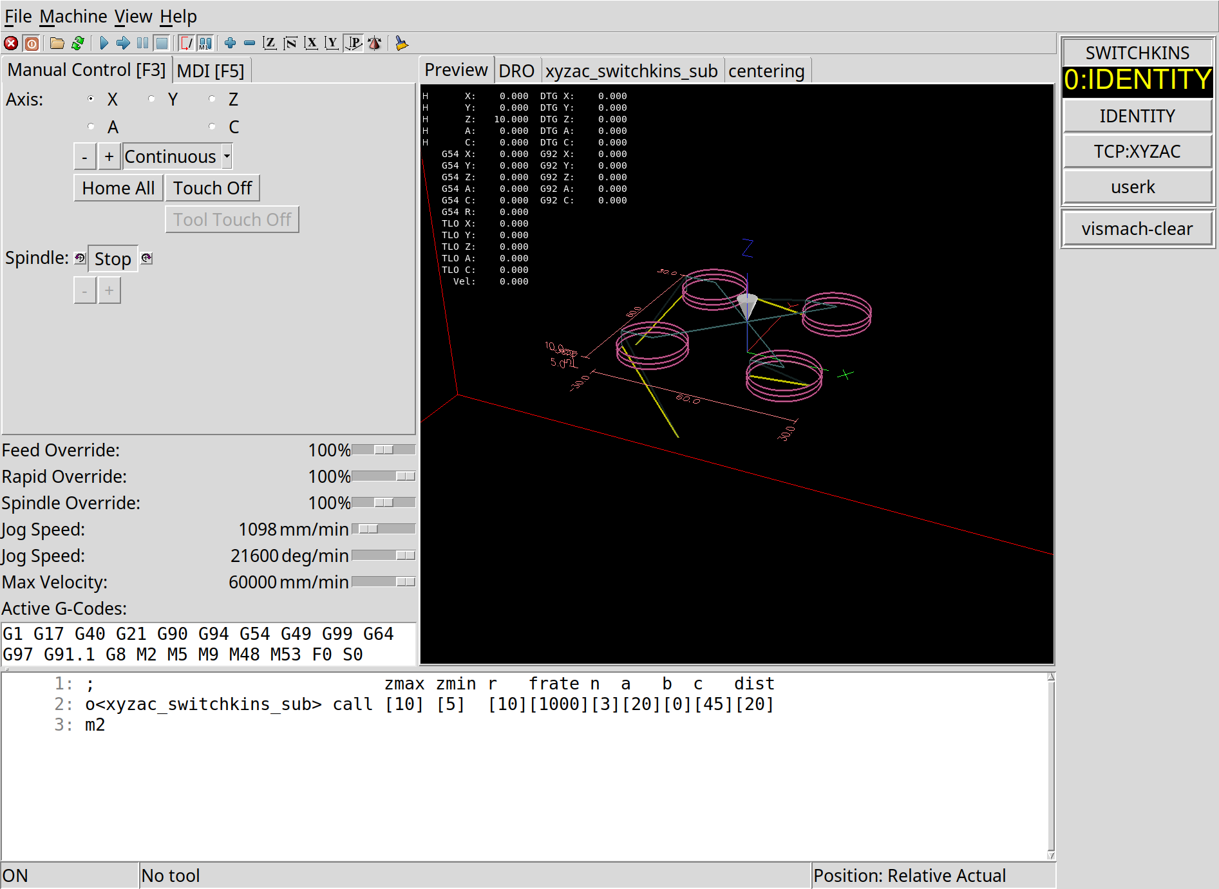
Task: Switch to top Z view
Action: pos(270,43)
